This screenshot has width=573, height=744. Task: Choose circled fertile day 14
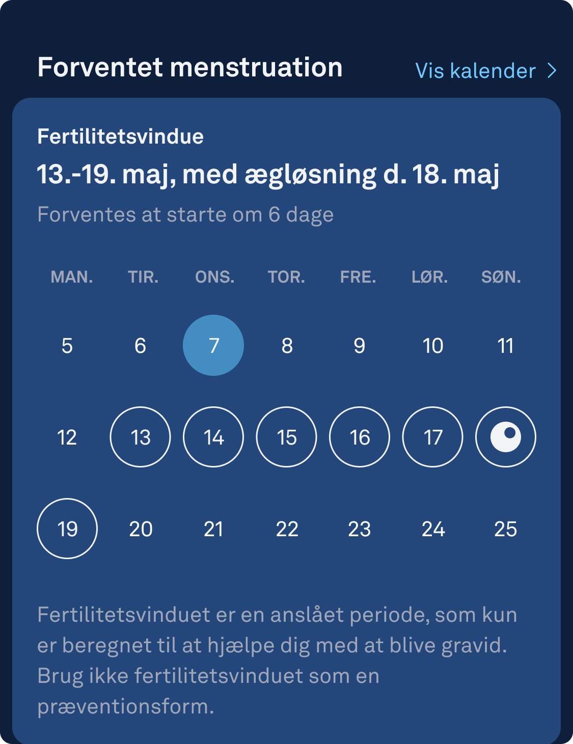pyautogui.click(x=213, y=437)
